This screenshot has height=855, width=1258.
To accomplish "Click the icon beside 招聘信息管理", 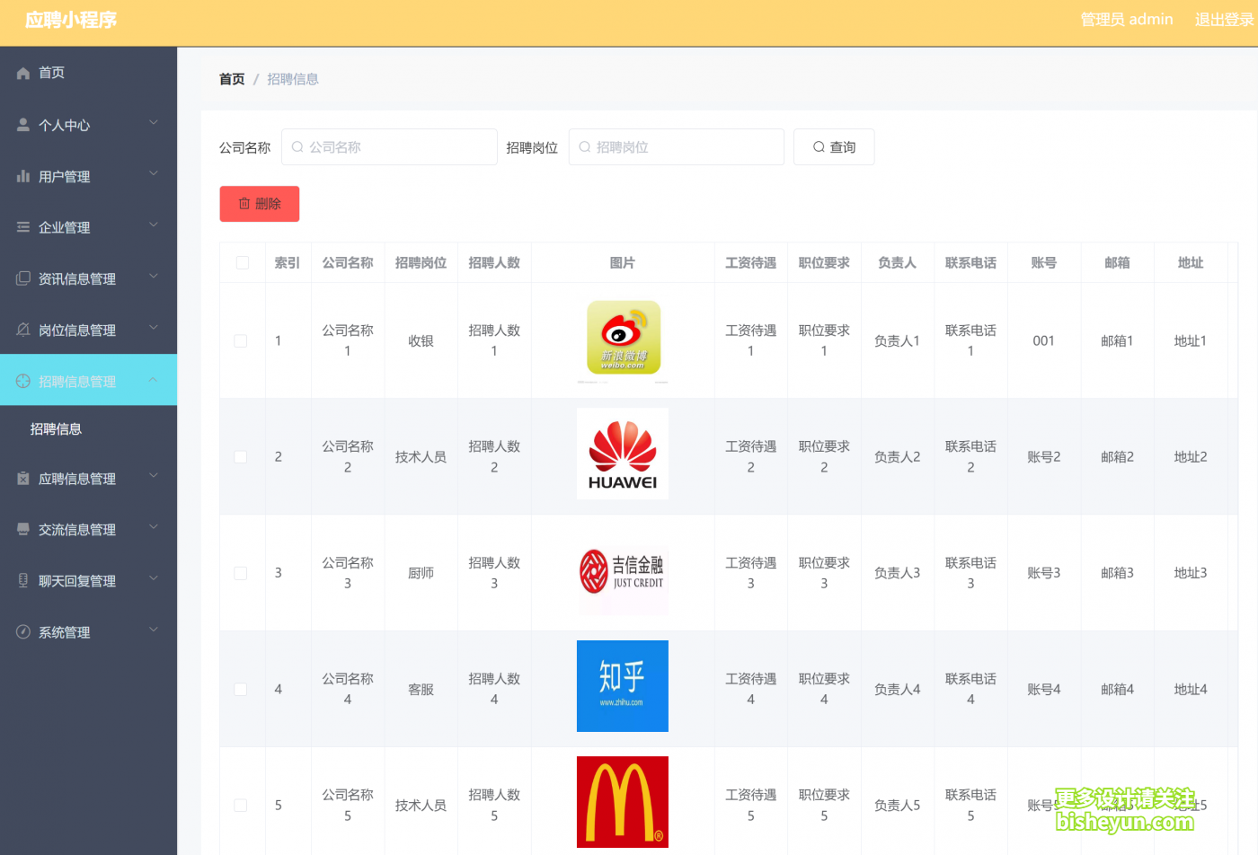I will click(x=23, y=381).
